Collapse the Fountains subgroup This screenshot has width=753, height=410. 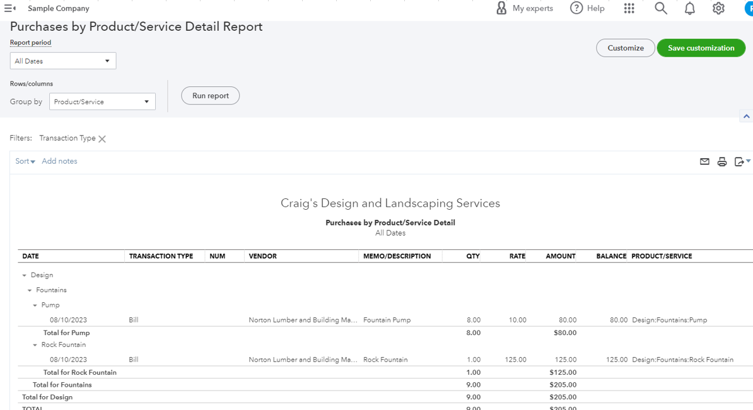coord(30,290)
